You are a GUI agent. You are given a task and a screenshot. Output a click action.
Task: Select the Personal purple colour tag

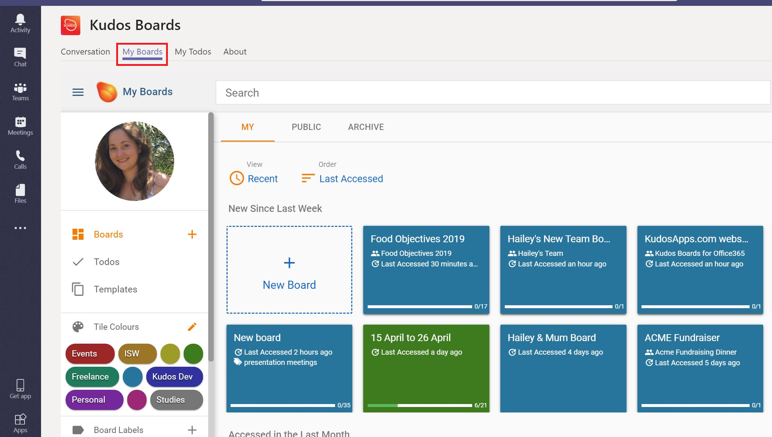95,400
